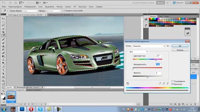
Task: Open the Слои menu
Action: tap(40, 7)
